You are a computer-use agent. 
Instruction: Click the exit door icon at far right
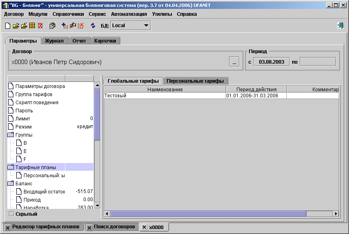pos(340,26)
